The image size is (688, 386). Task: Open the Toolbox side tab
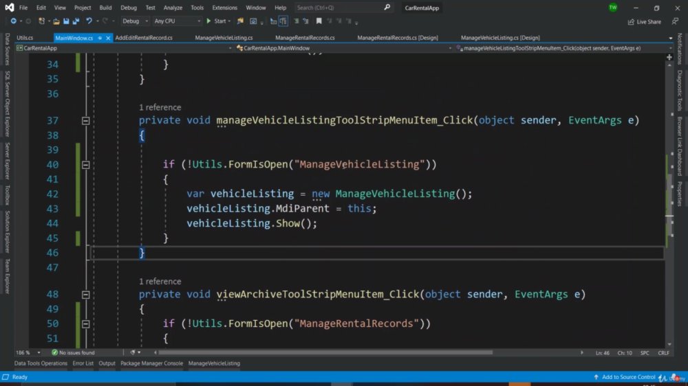(x=8, y=195)
